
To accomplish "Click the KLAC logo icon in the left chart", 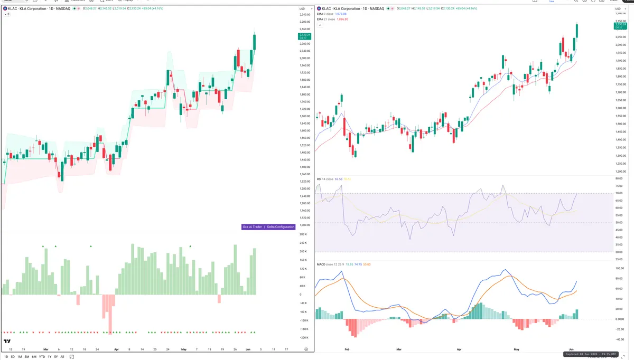I will coord(5,8).
